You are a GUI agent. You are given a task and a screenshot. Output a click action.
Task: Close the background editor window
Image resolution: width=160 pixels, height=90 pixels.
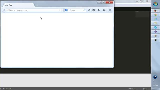pyautogui.click(x=147, y=1)
